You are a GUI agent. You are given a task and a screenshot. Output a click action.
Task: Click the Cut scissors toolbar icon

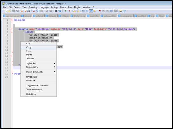click(x=34, y=11)
